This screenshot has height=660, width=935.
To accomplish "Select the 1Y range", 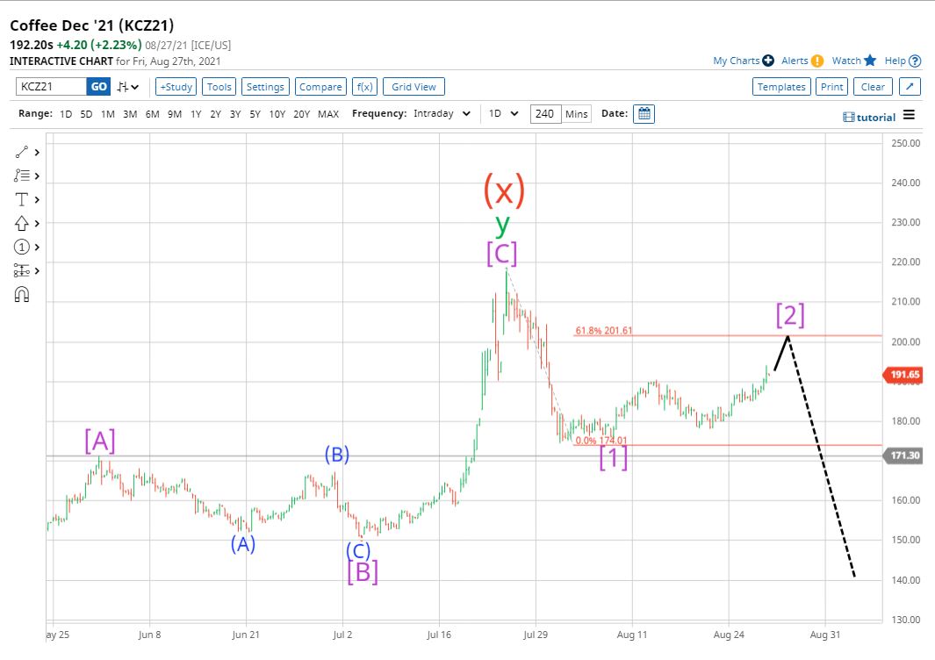I will (196, 114).
